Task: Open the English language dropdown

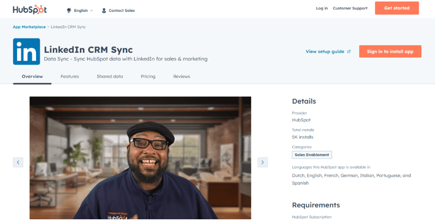Action: [x=83, y=11]
